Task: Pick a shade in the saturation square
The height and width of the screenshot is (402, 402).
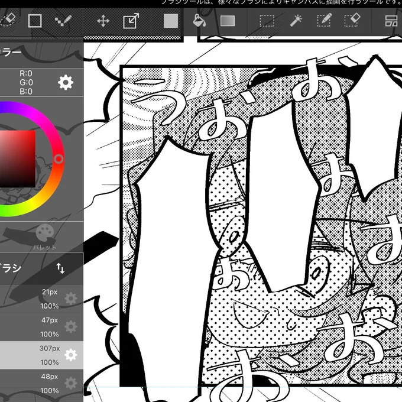Action: pyautogui.click(x=17, y=159)
